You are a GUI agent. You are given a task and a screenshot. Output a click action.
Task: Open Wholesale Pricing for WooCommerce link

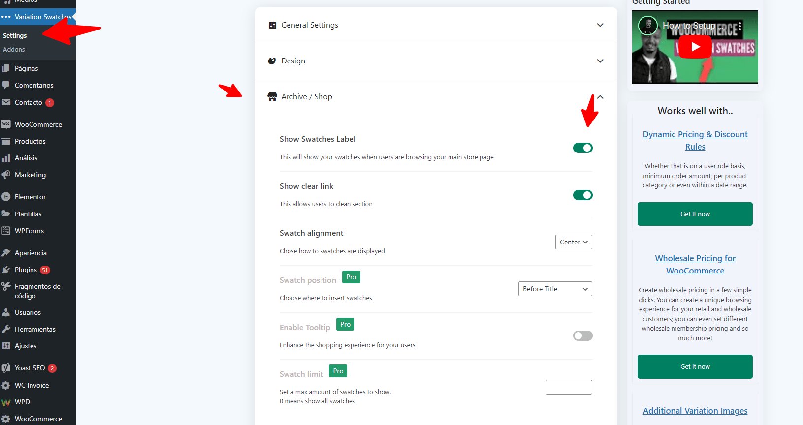[x=695, y=265]
